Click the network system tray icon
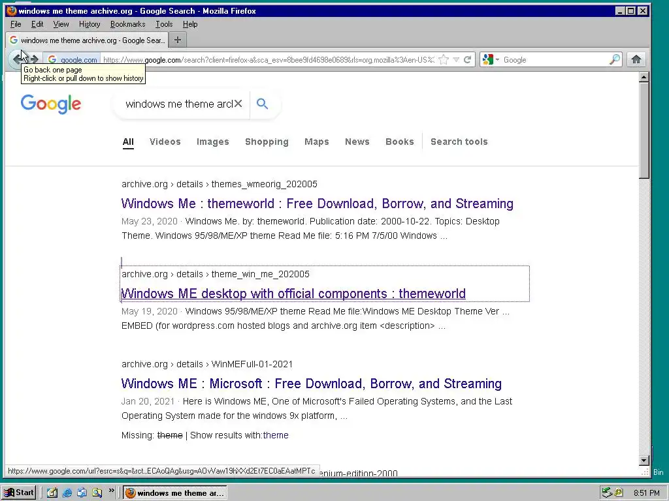The image size is (669, 501). point(607,493)
